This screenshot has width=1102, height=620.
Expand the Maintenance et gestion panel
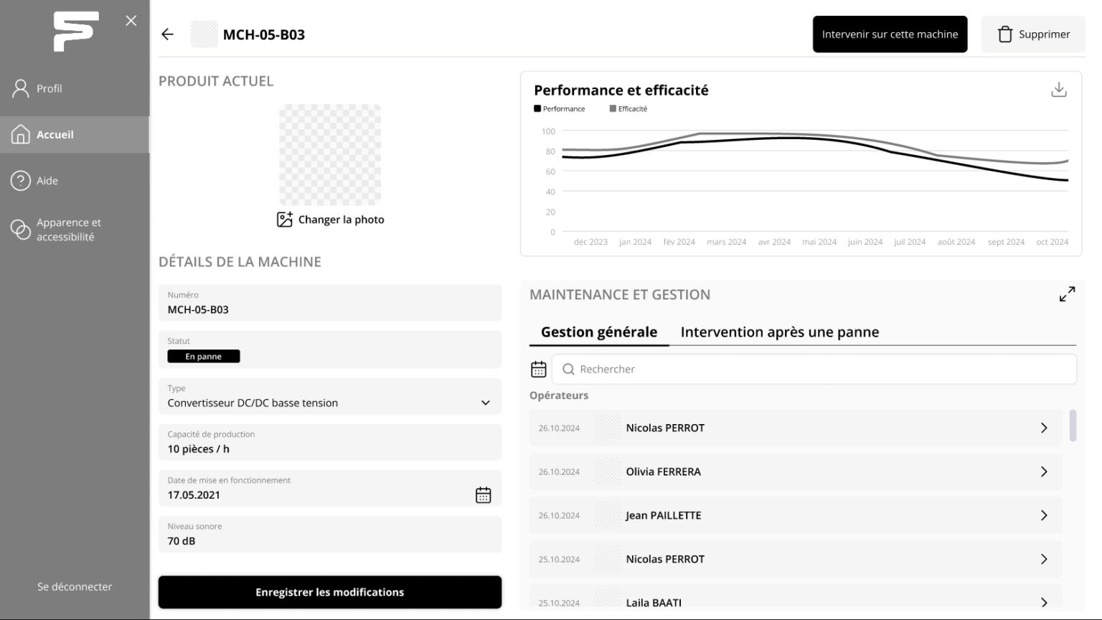pos(1067,294)
